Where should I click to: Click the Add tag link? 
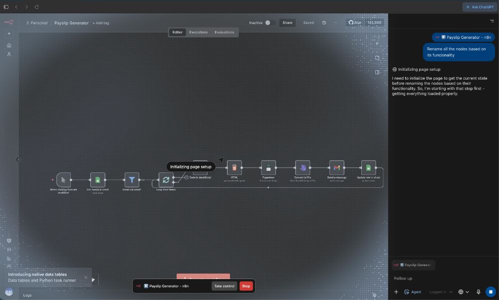(101, 23)
